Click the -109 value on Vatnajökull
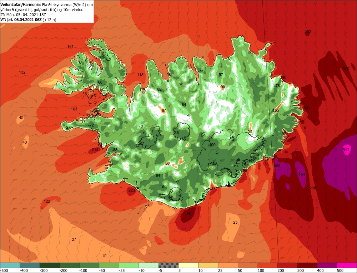This screenshot has width=357, height=273. click(x=211, y=145)
